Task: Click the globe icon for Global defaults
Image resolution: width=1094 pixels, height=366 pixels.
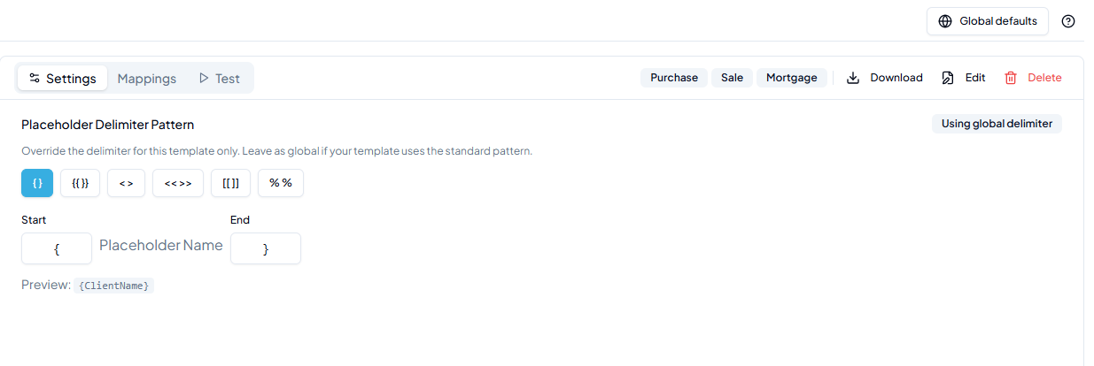Action: coord(945,21)
